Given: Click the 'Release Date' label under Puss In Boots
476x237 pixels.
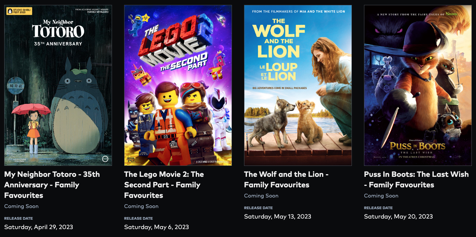Looking at the screenshot, I should click(x=378, y=208).
